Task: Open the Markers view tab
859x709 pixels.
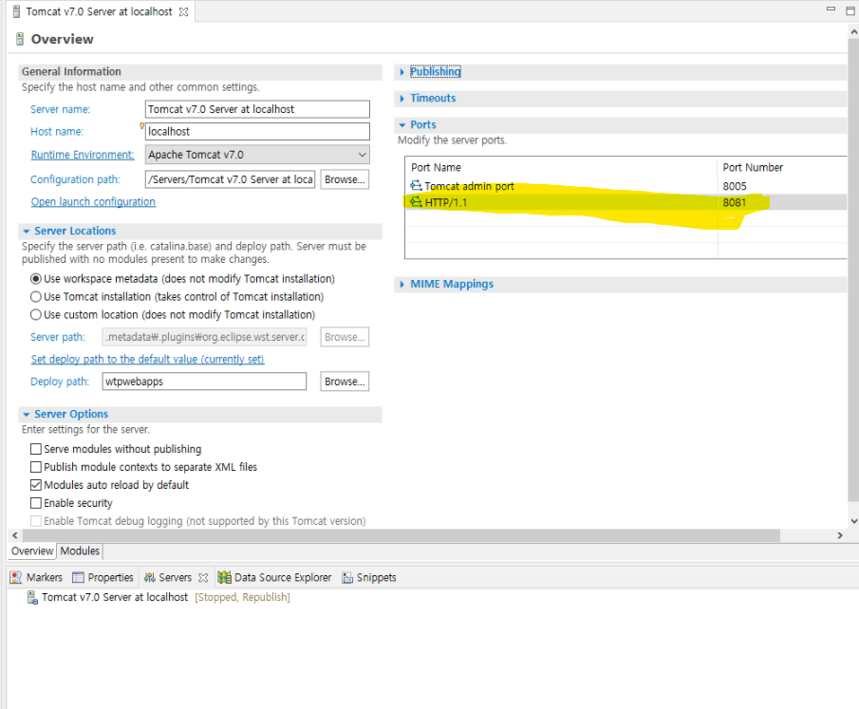Action: tap(37, 577)
